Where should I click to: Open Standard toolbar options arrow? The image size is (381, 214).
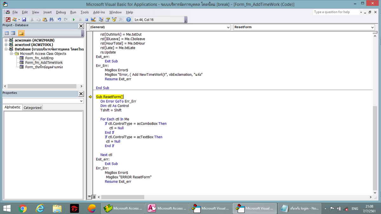click(186, 20)
